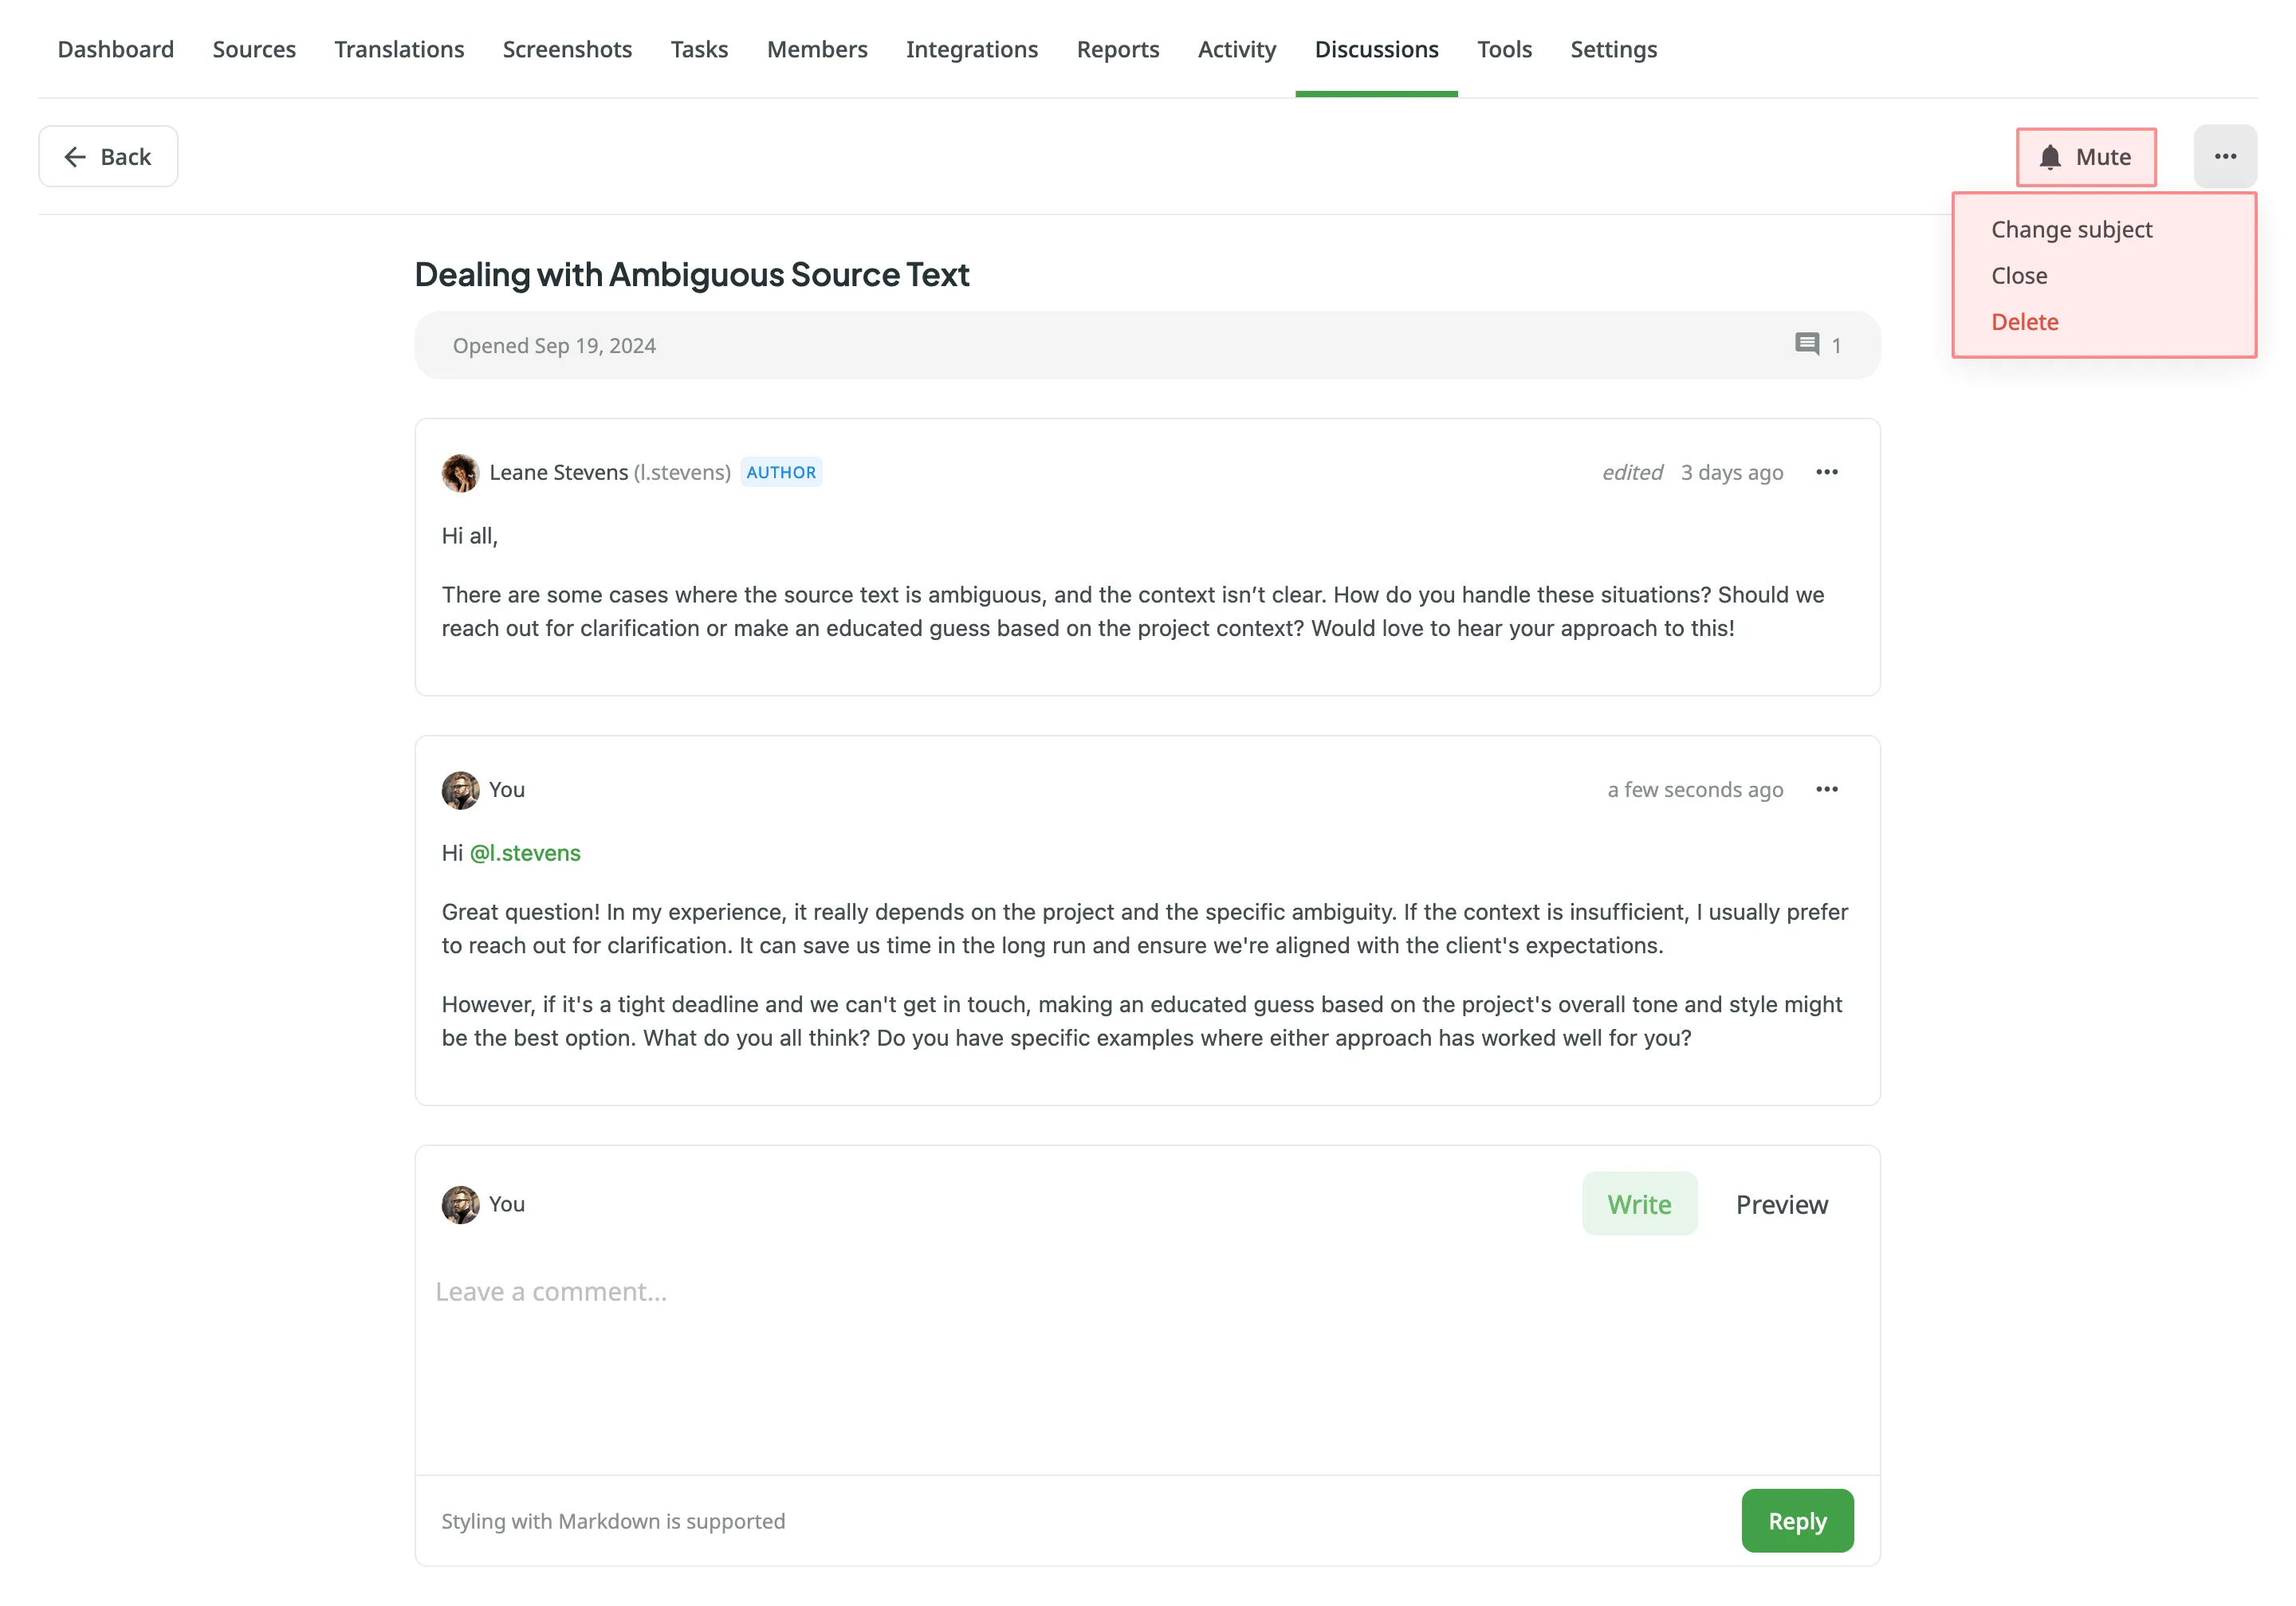Image resolution: width=2296 pixels, height=1606 pixels.
Task: Open the actions menu on your reply
Action: click(x=1828, y=789)
